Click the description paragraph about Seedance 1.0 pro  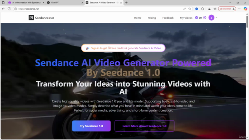pos(123,106)
